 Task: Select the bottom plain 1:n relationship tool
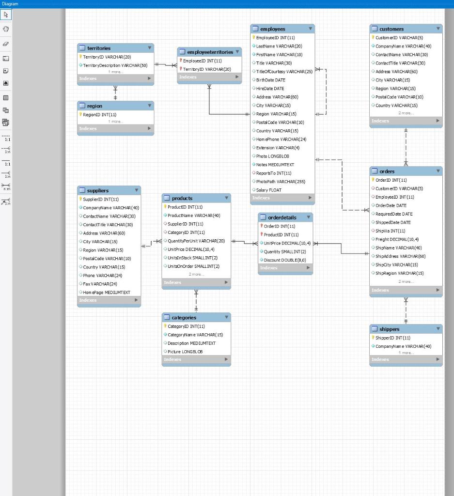(6, 175)
